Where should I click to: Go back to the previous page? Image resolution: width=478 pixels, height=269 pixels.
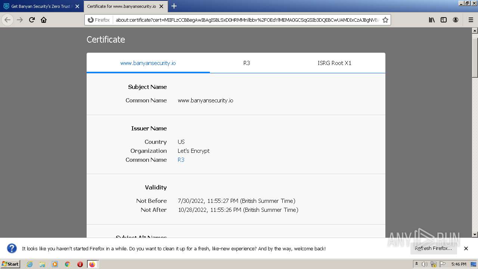pyautogui.click(x=7, y=20)
